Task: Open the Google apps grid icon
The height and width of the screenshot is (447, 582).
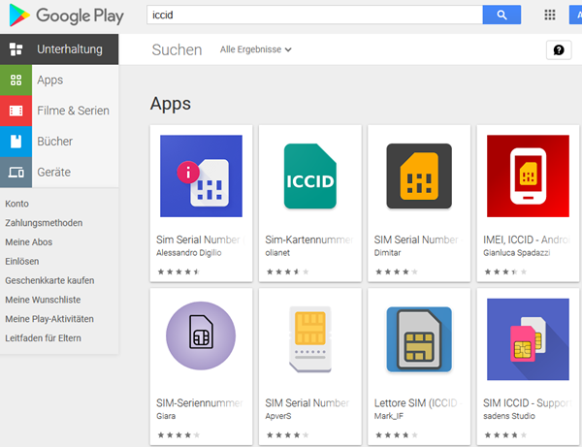Action: (550, 15)
